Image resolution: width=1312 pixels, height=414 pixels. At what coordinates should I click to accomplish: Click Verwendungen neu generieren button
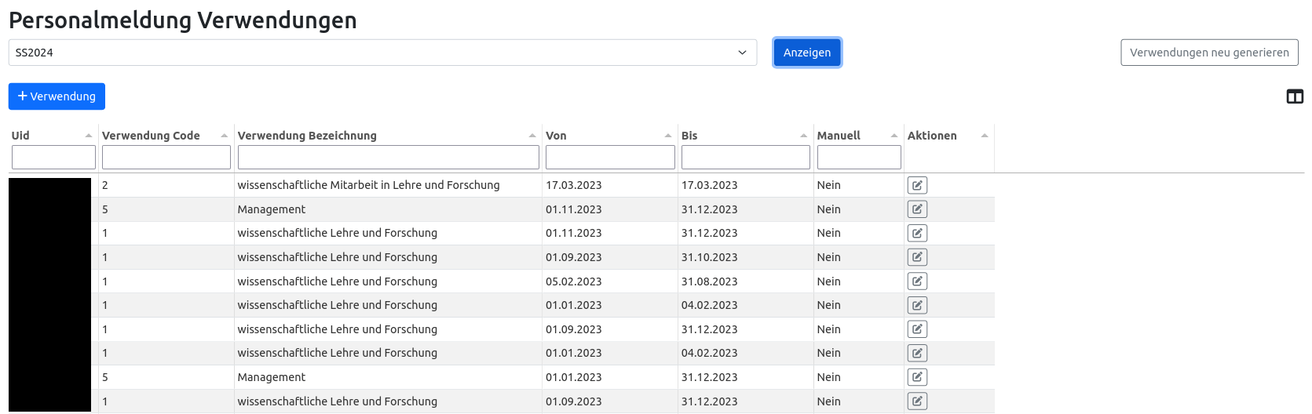point(1208,53)
